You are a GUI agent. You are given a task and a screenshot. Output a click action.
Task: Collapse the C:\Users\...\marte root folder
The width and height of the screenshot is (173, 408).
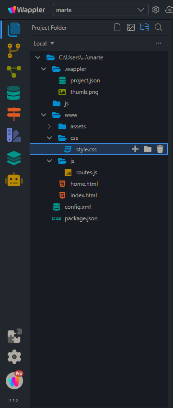coord(38,57)
